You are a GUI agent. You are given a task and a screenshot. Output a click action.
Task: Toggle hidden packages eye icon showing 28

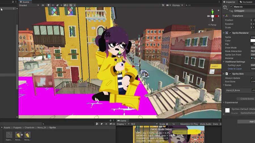coord(112,124)
